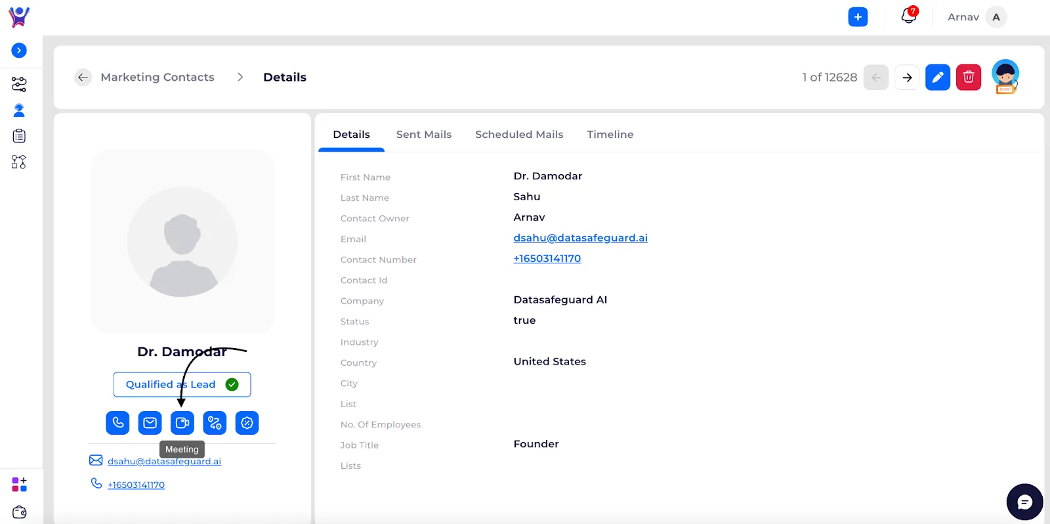Screen dimensions: 1050x524
Task: Select the Datasafeguard AI company value
Action: click(560, 300)
